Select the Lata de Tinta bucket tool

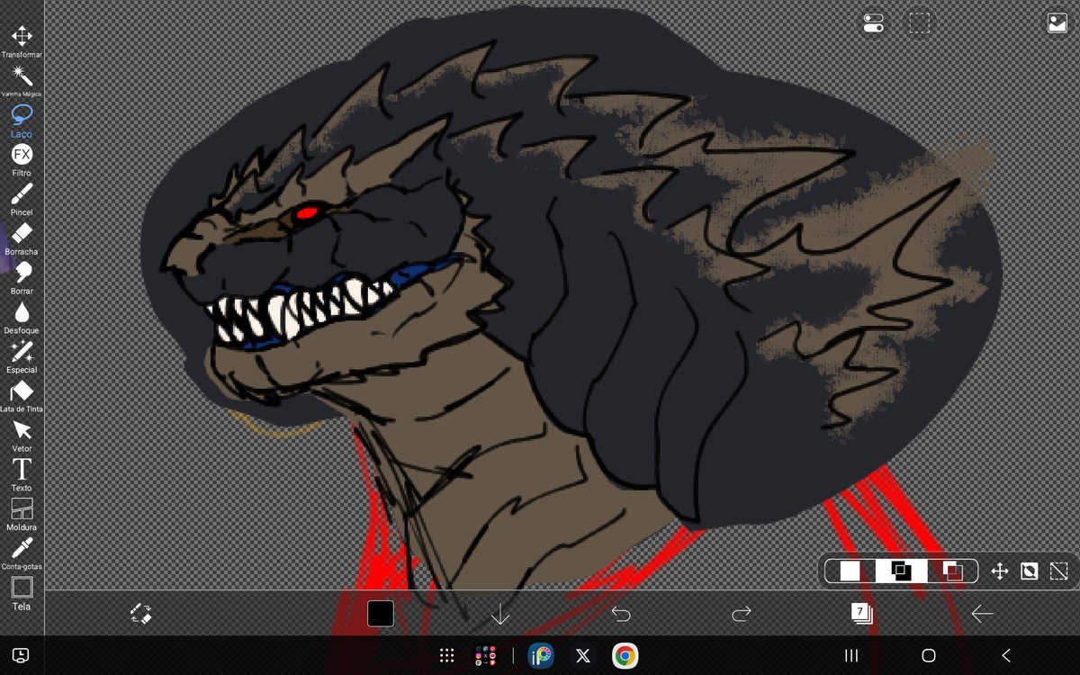click(x=22, y=396)
